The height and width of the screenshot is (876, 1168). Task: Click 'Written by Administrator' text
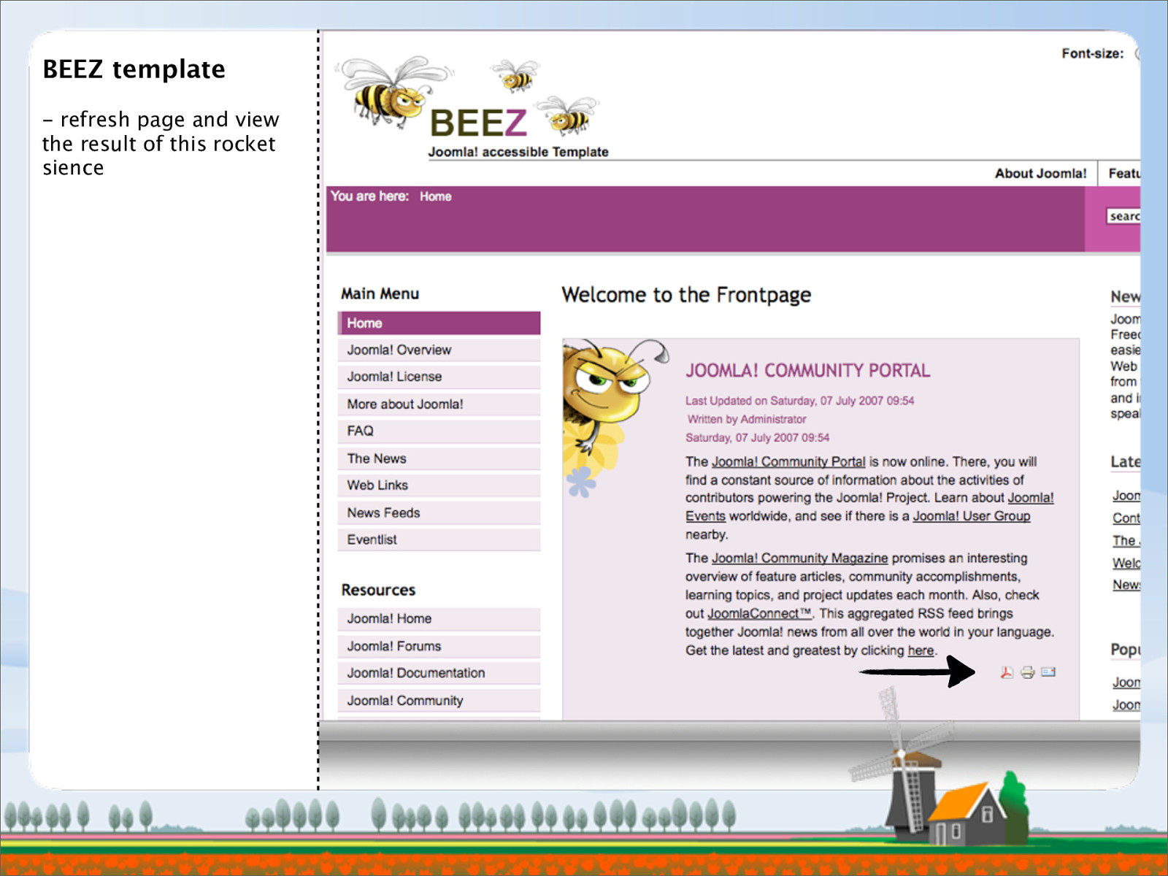[747, 419]
